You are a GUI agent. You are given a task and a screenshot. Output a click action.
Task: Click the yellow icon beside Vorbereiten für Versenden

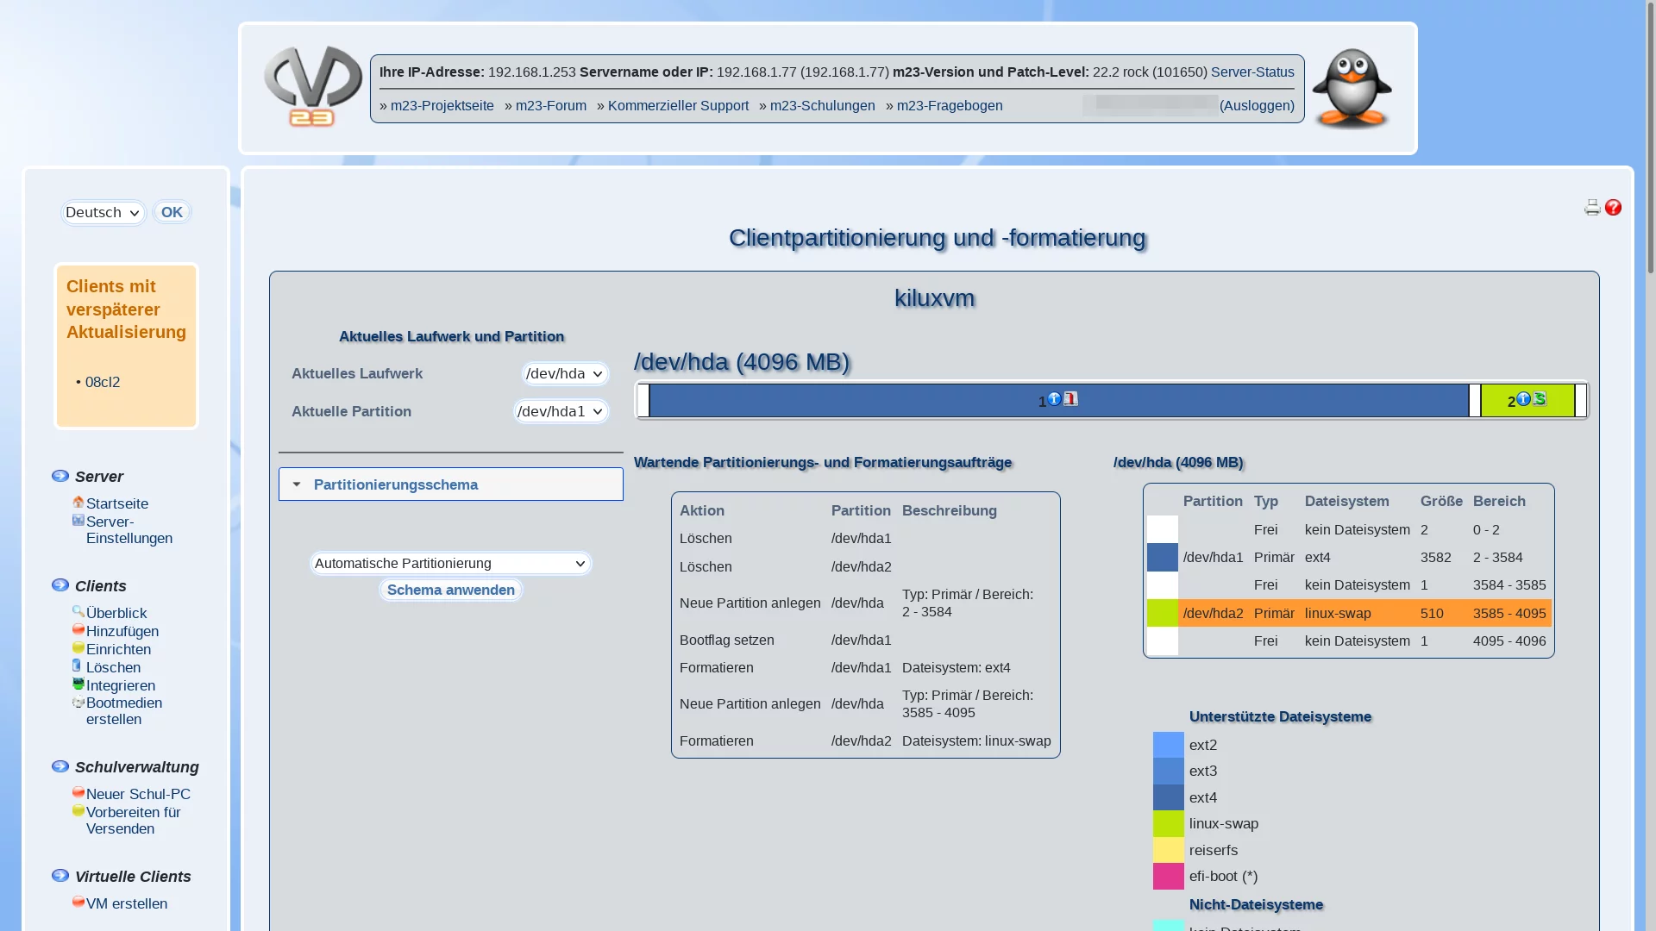[x=78, y=810]
